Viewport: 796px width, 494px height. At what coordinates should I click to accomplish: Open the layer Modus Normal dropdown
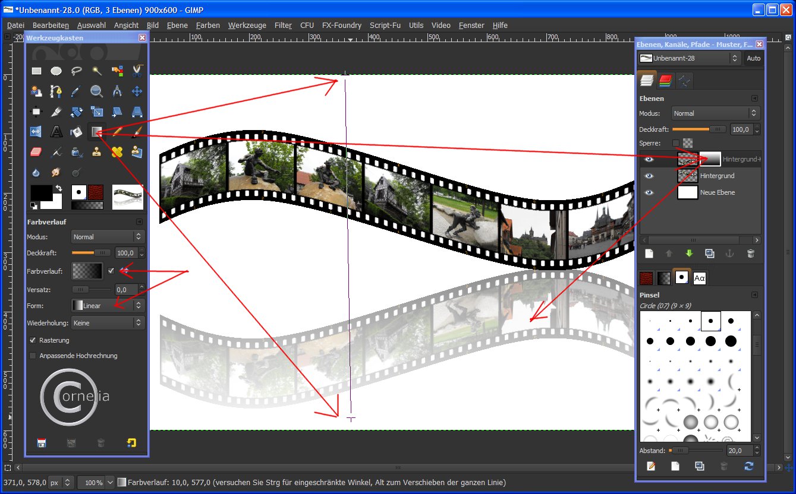point(716,113)
